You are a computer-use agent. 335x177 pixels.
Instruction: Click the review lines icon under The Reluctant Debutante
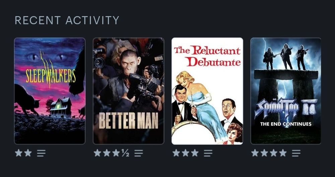point(208,153)
